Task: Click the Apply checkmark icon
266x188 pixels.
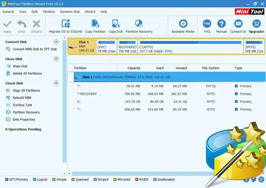Action: 7,24
